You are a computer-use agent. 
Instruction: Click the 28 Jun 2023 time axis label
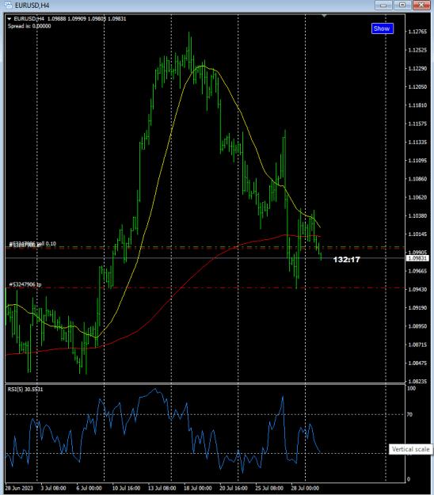click(19, 489)
